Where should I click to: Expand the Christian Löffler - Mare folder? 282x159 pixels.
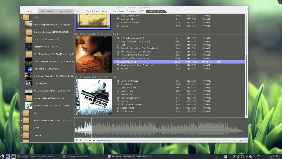coord(24,40)
